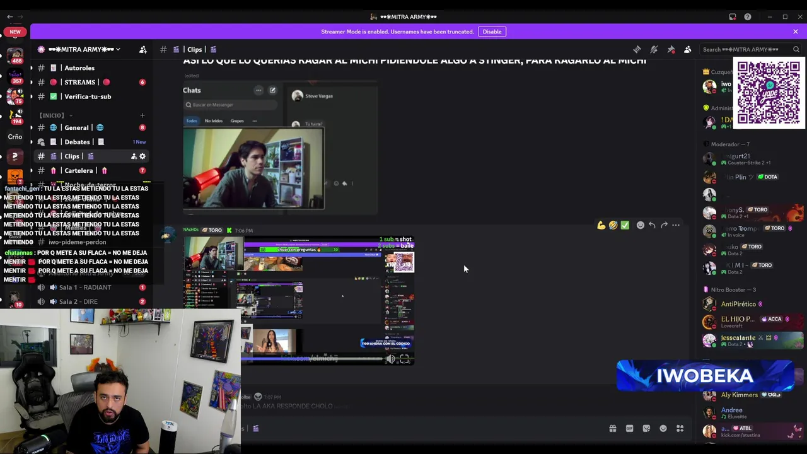The image size is (807, 454).
Task: Open member Andree profile
Action: (752, 413)
